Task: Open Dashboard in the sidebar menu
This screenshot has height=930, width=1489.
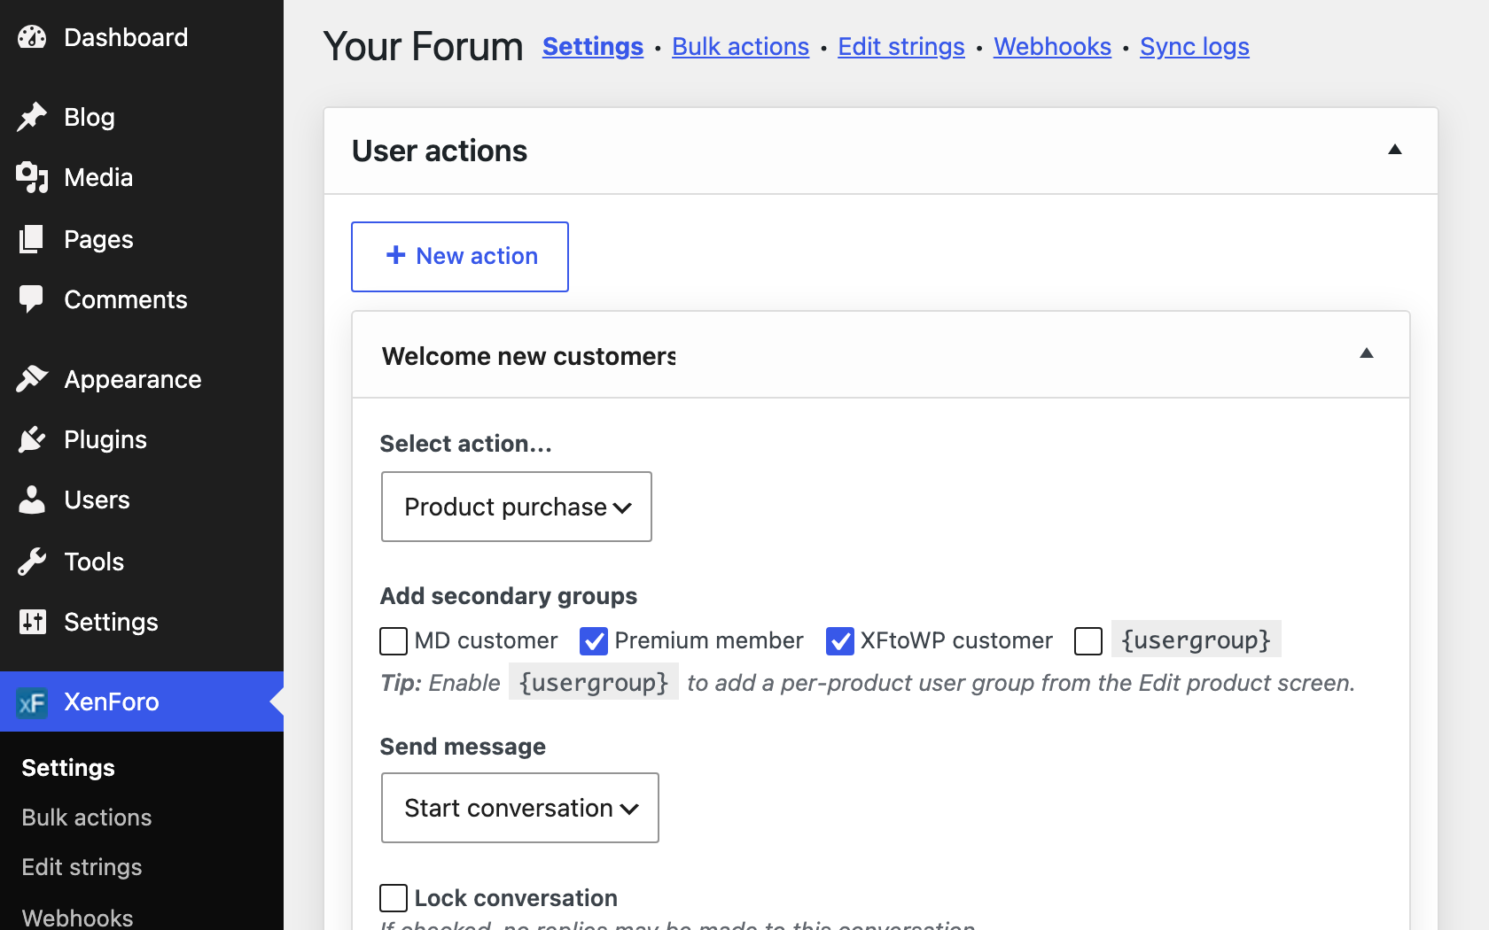Action: (142, 37)
